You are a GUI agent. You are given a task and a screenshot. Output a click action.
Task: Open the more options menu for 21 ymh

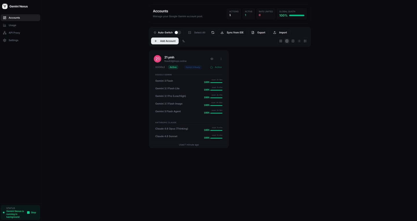click(221, 59)
